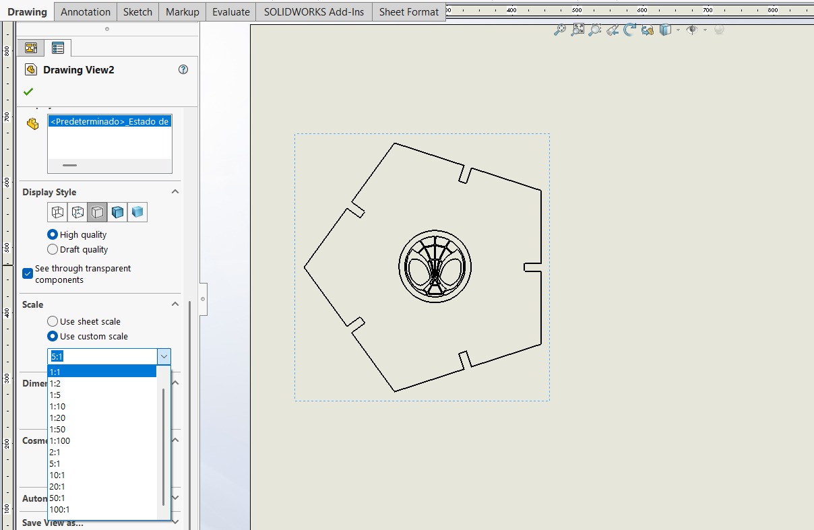Click the greyed sphere scene icon
Screen dimensions: 814x530
point(719,30)
